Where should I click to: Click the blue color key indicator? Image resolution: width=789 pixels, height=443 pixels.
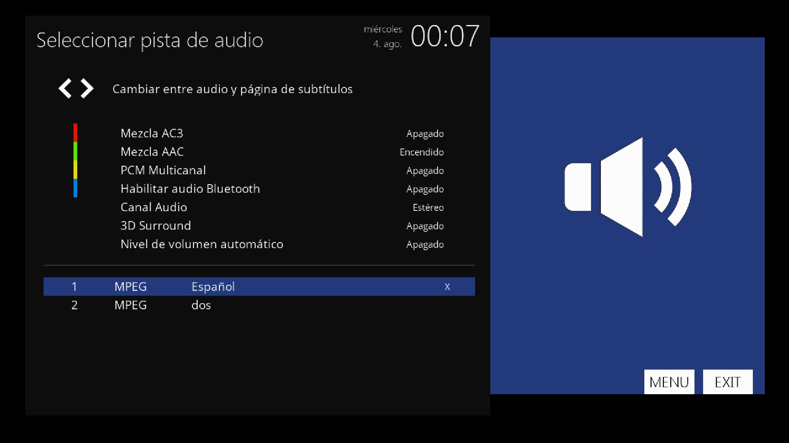(75, 188)
